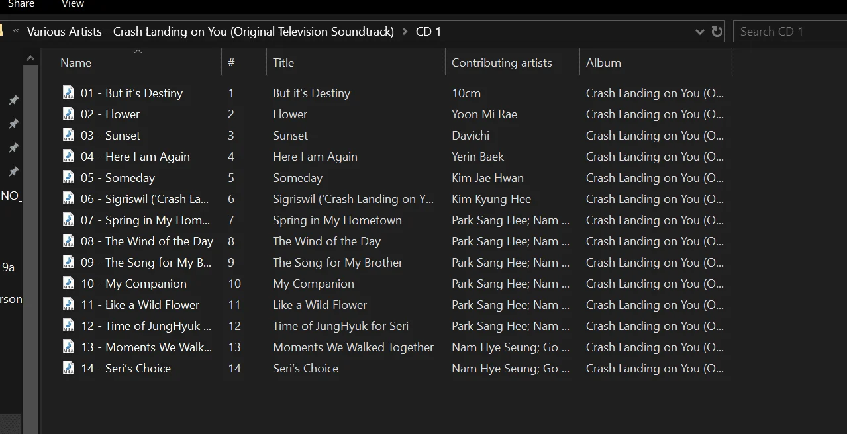Expand the breadcrumb chevron before CD 1

(x=405, y=32)
